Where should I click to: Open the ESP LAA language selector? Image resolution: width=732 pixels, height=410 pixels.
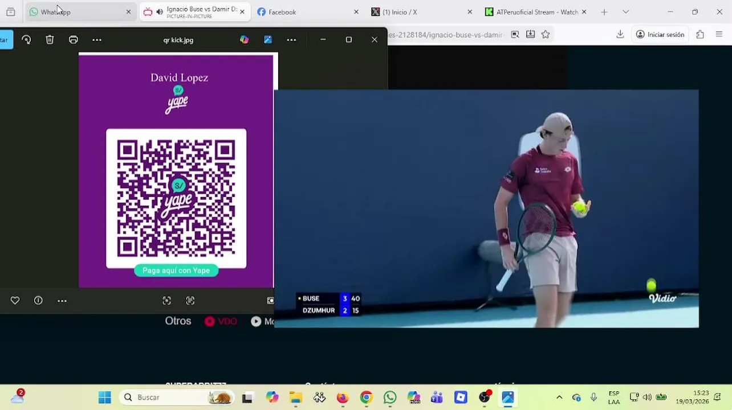(x=614, y=397)
